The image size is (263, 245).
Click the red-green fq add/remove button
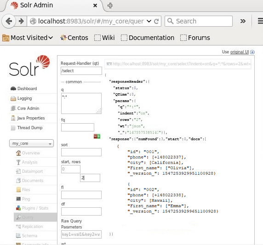tap(97, 137)
